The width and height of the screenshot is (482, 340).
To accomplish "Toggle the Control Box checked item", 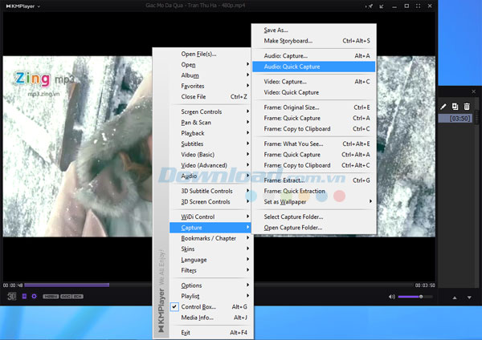I will coord(198,306).
